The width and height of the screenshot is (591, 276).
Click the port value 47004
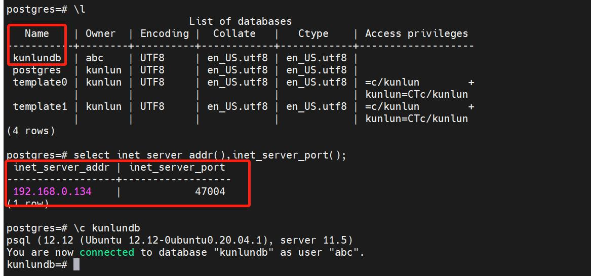[x=210, y=191]
